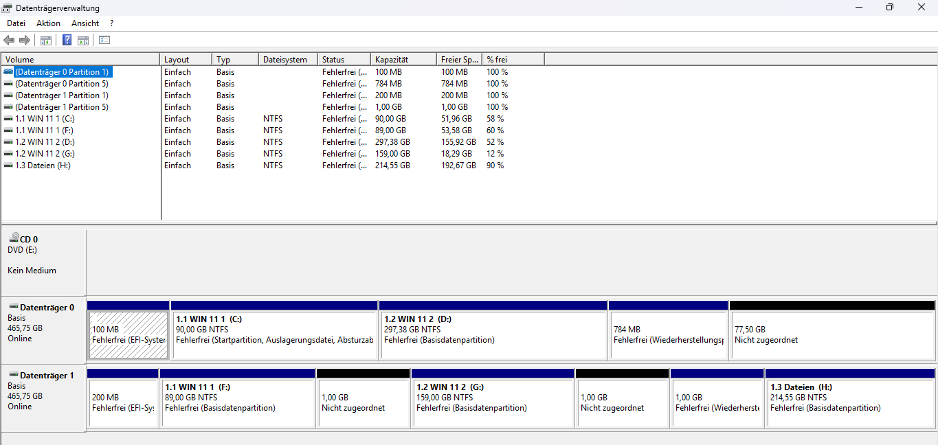Select the 784 MB recovery partition block

(668, 330)
